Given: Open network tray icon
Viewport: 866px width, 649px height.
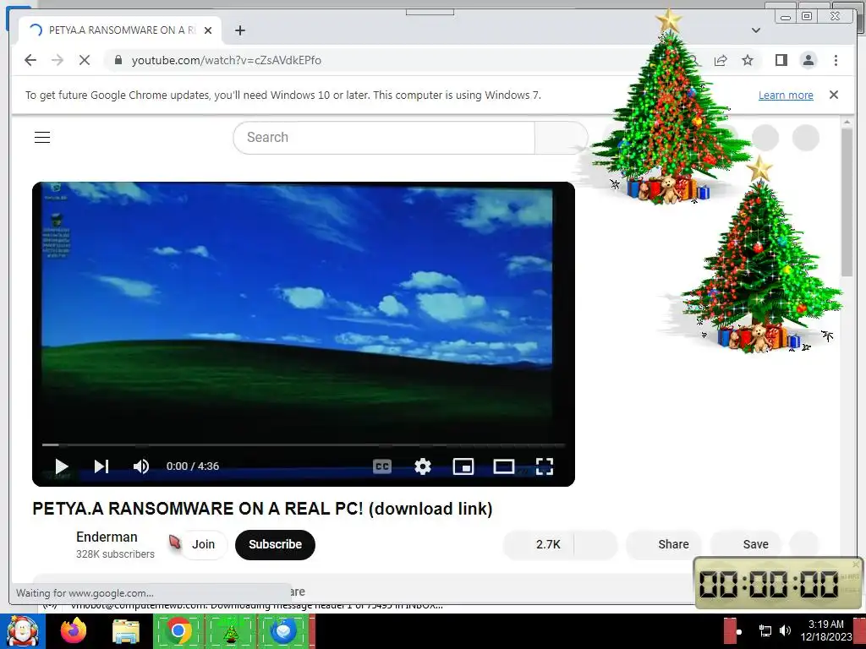Looking at the screenshot, I should point(765,630).
